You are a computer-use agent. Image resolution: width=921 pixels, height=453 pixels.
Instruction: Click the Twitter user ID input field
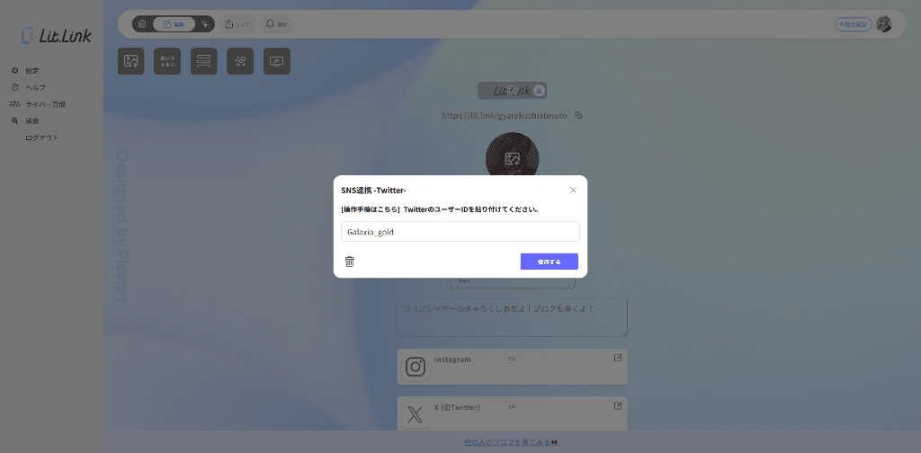pyautogui.click(x=460, y=232)
